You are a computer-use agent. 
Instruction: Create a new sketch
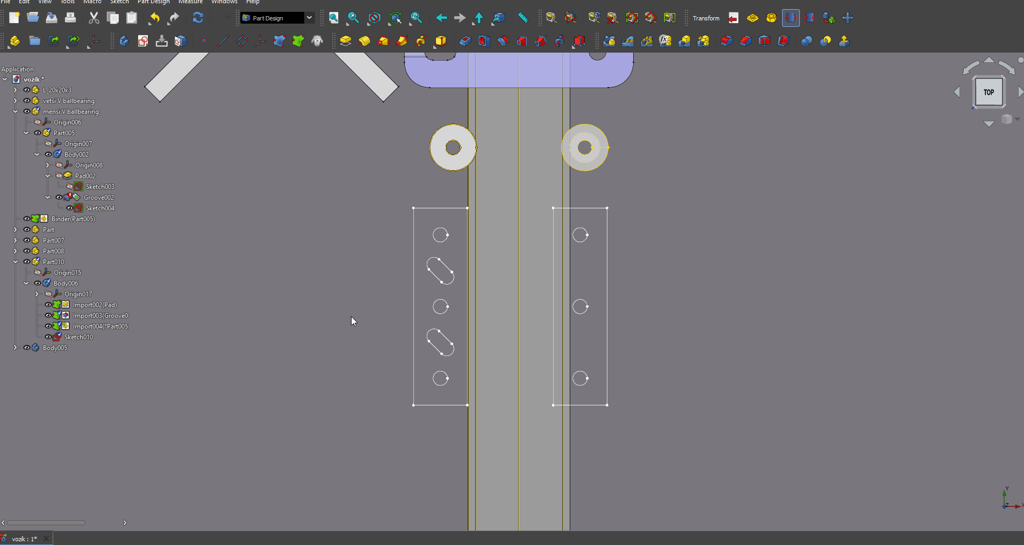coord(143,41)
